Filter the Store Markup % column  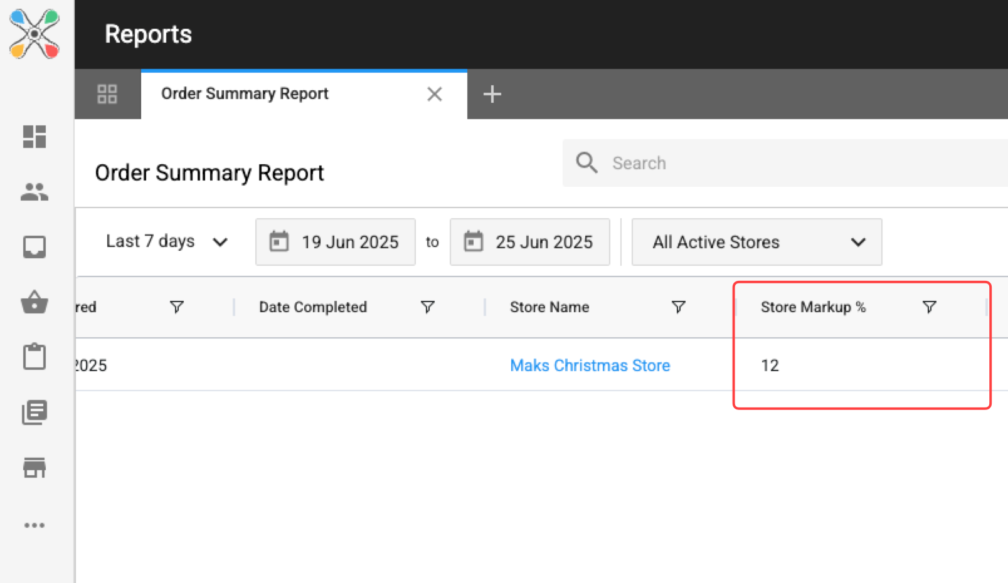[929, 307]
